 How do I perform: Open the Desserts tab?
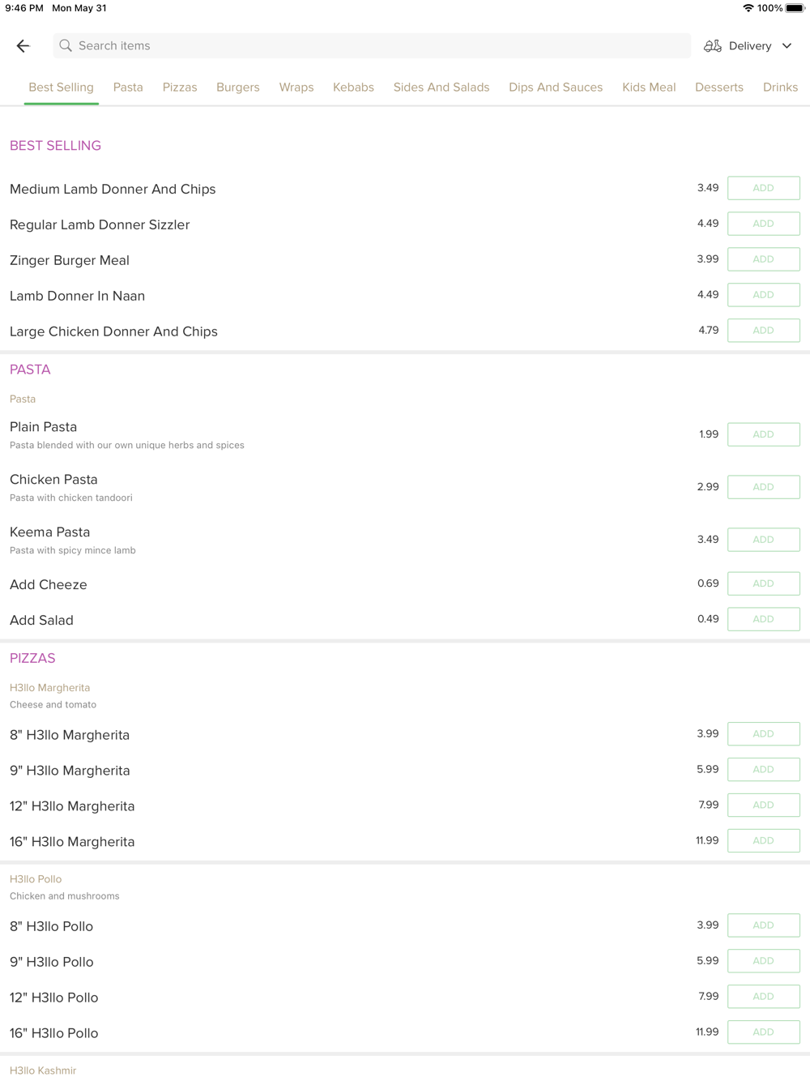tap(719, 88)
